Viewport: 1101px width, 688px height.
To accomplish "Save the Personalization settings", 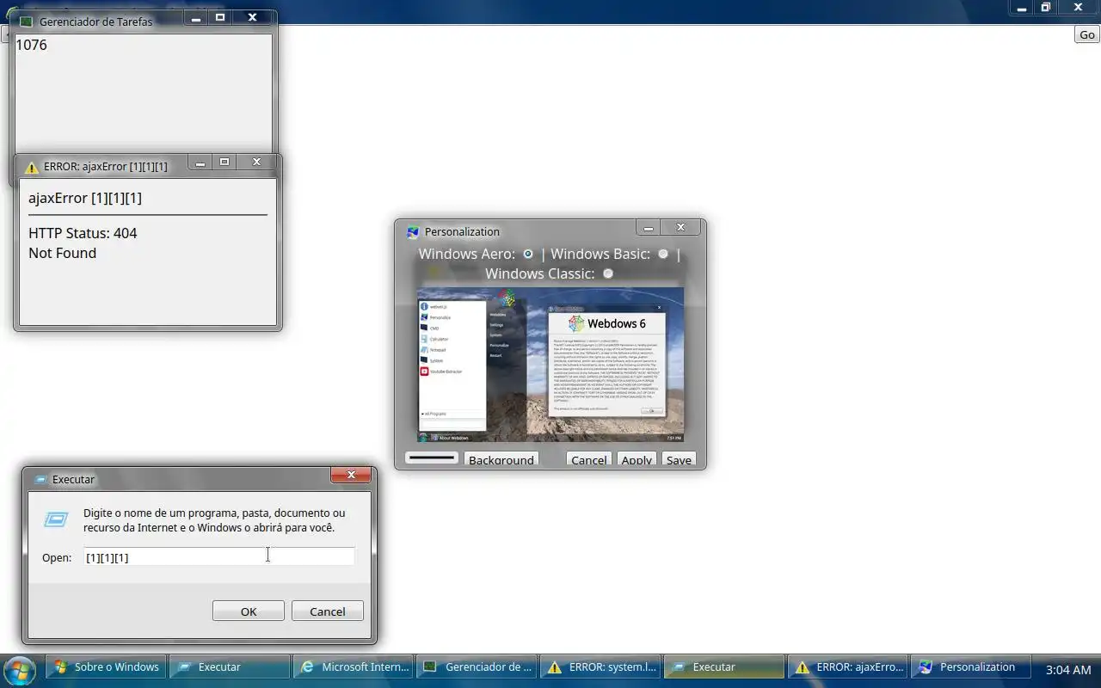I will [679, 459].
